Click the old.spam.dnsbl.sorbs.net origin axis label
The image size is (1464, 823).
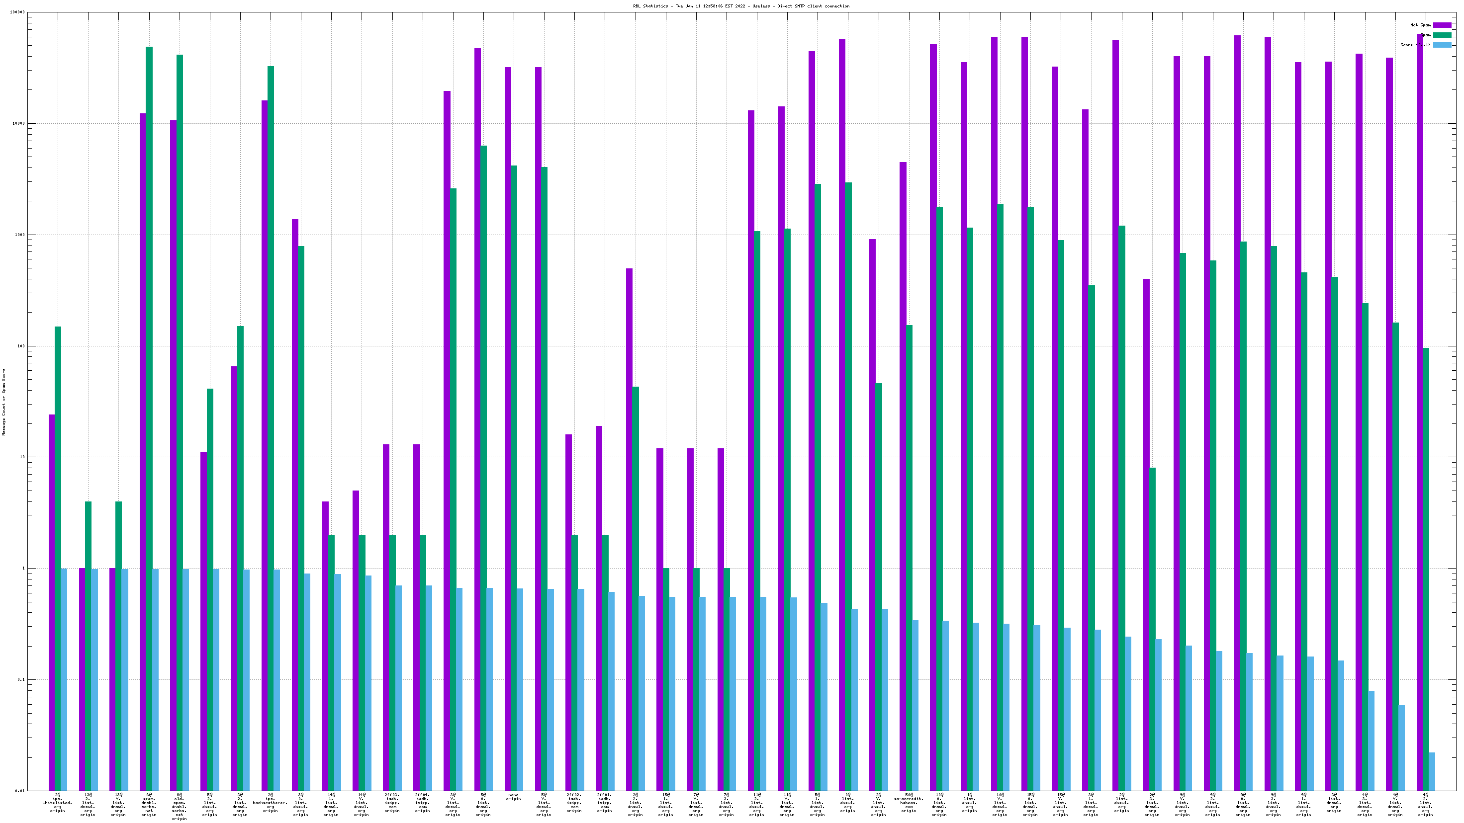coord(179,807)
